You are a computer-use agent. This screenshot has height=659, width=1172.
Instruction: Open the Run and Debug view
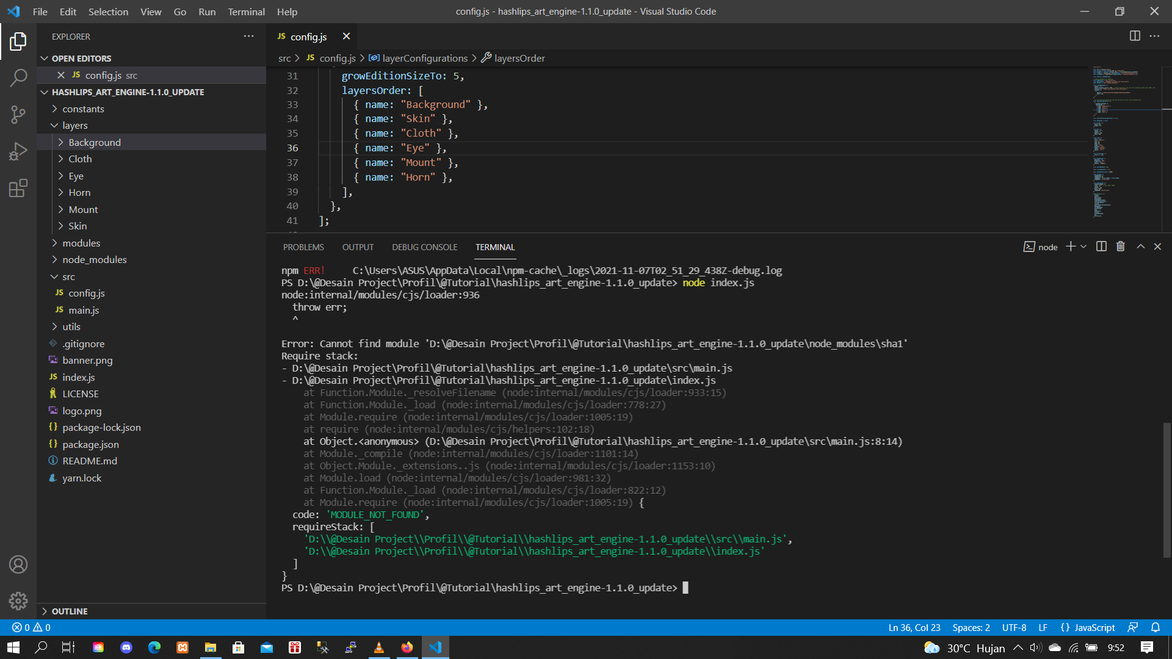pos(18,151)
